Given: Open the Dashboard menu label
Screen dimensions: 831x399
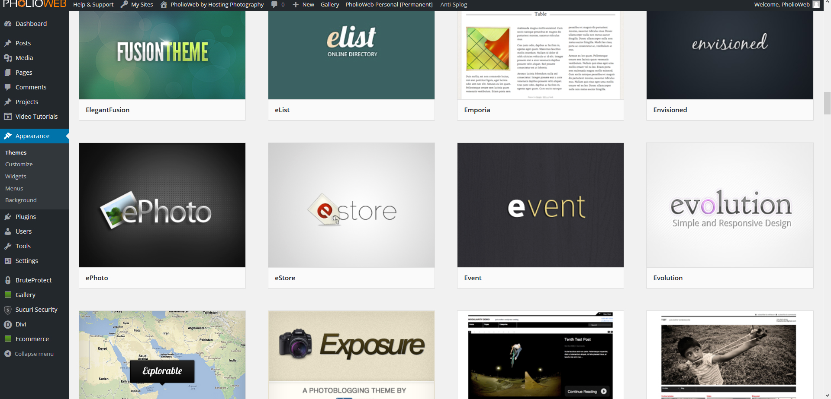Looking at the screenshot, I should [31, 24].
